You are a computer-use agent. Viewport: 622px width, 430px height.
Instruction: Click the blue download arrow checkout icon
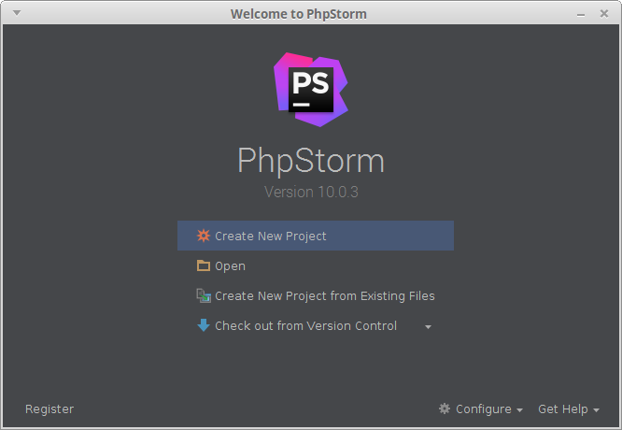pyautogui.click(x=204, y=325)
